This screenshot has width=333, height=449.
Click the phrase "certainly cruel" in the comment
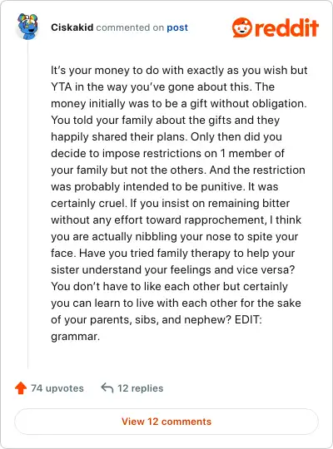point(88,204)
